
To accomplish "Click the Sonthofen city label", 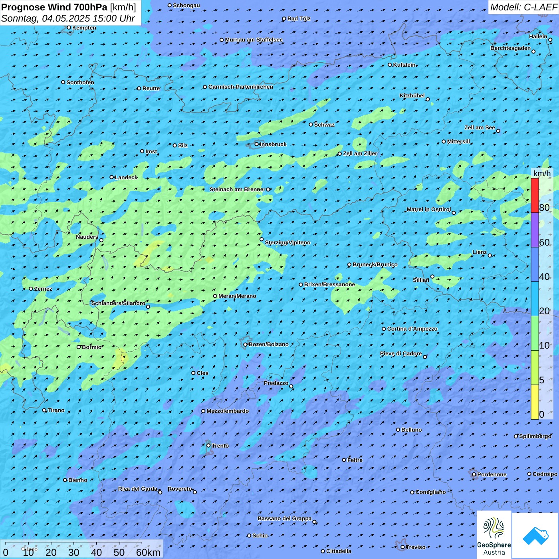I will click(x=80, y=82).
